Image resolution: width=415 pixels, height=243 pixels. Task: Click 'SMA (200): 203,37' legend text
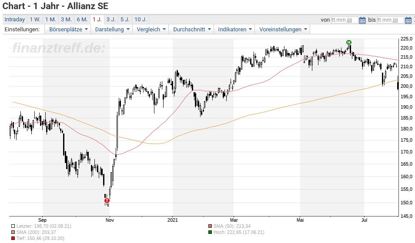[x=36, y=233]
